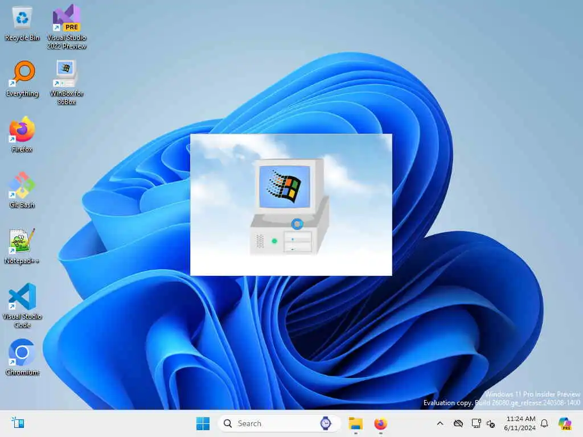Switch to Firefox in the taskbar
583x437 pixels.
(380, 423)
